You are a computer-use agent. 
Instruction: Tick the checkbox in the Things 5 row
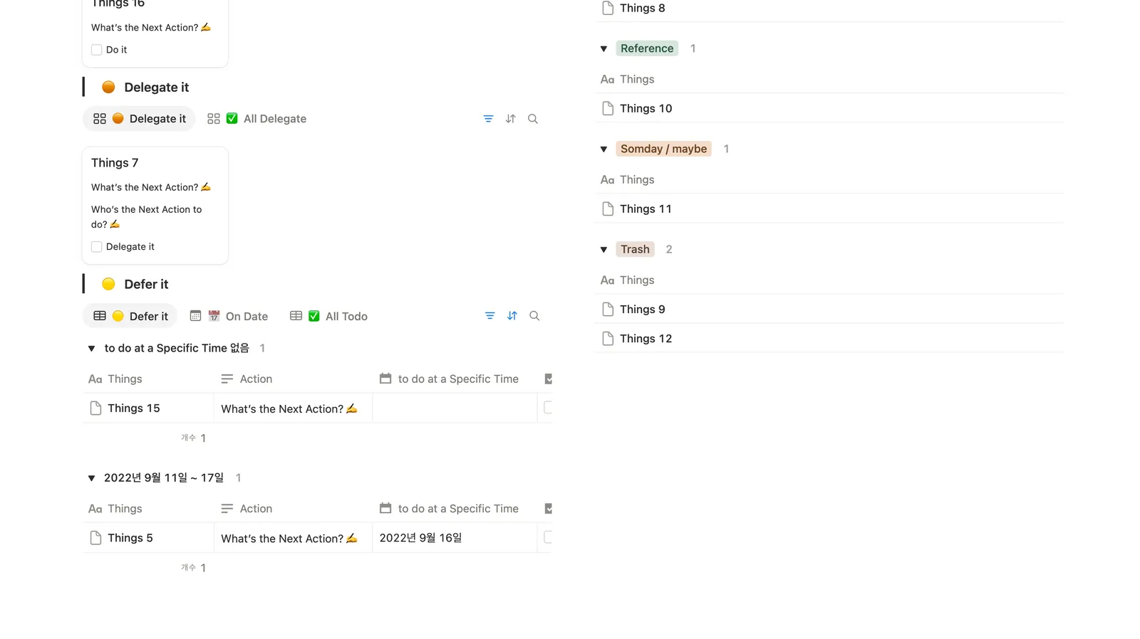click(x=548, y=537)
